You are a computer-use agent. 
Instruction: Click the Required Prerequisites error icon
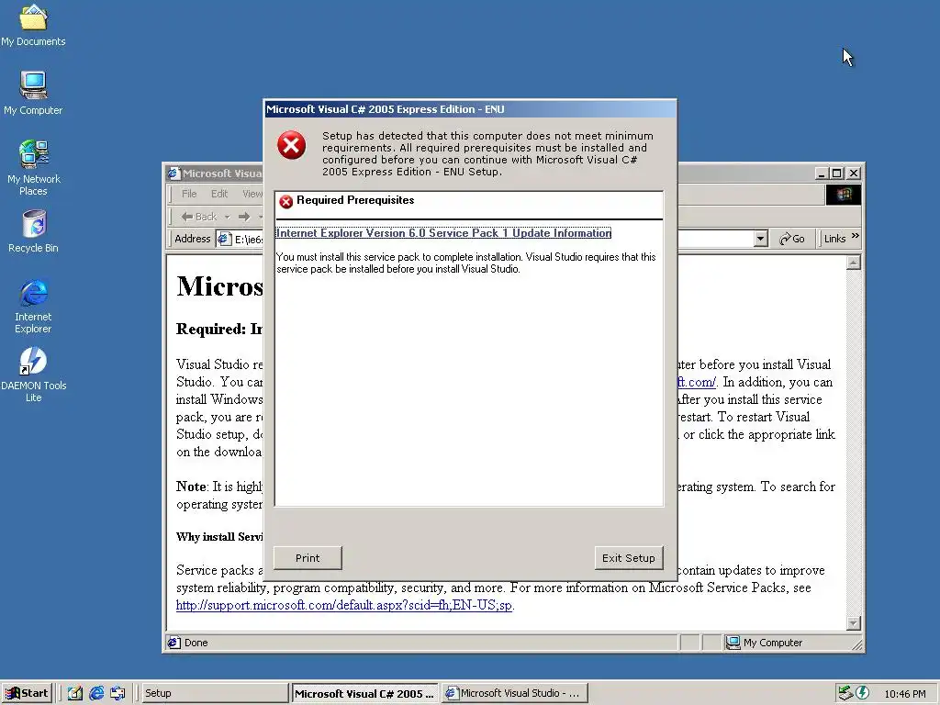click(286, 201)
